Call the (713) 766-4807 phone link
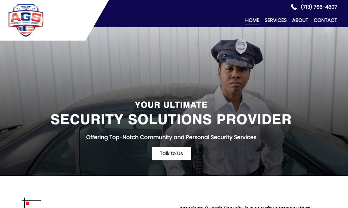 [319, 7]
